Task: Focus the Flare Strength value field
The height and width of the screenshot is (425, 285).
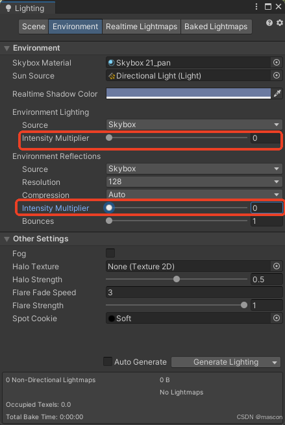Action: [x=267, y=305]
